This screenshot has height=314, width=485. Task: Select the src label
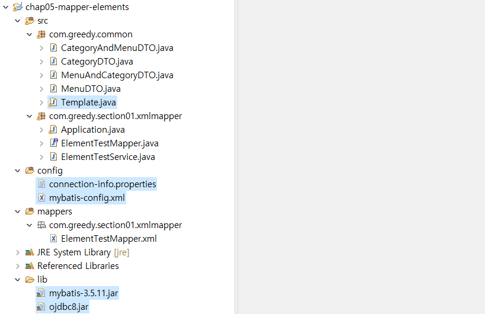(x=43, y=21)
